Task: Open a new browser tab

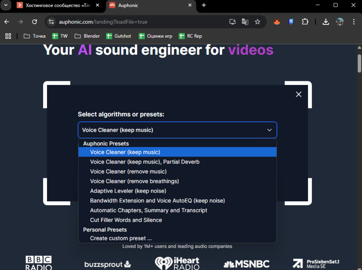Action: 204,5
